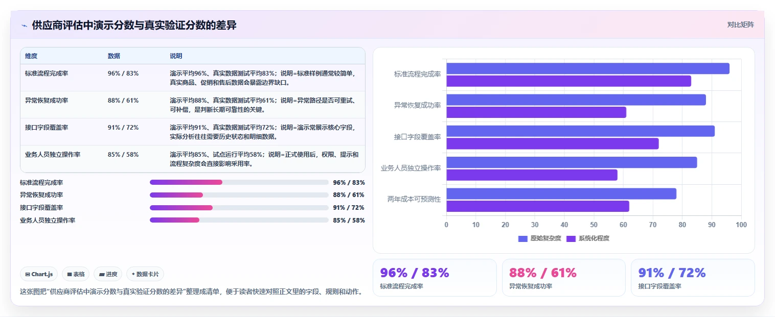This screenshot has width=775, height=317.
Task: Click the 业务人员独立操作率 progress bar
Action: pos(239,220)
